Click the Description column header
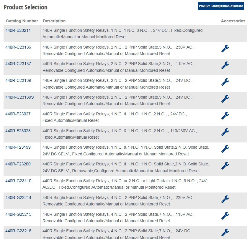 pos(54,21)
